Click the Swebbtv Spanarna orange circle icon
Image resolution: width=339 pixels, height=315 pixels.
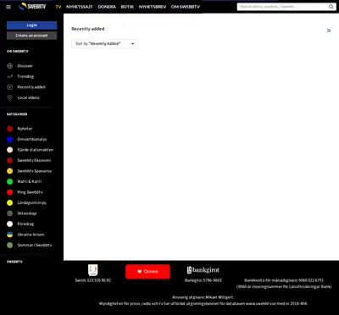coord(10,171)
